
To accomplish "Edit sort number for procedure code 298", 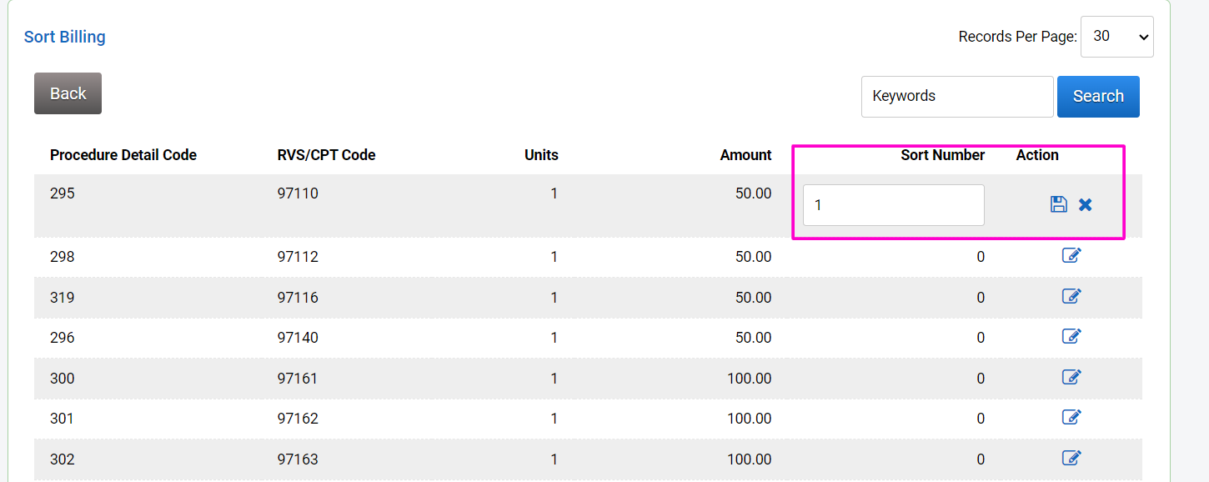I will point(1071,255).
